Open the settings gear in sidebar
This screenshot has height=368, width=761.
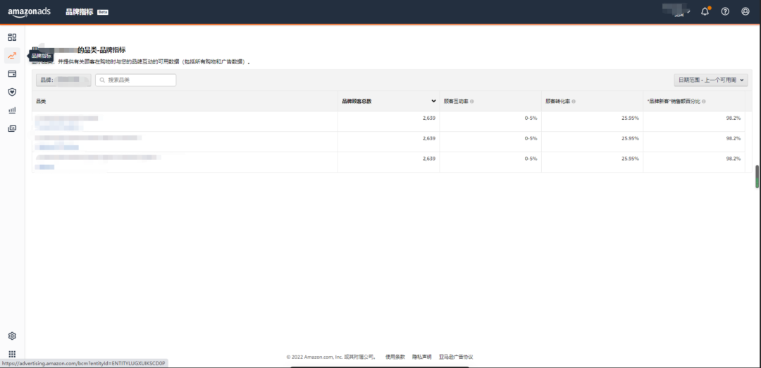(x=12, y=336)
